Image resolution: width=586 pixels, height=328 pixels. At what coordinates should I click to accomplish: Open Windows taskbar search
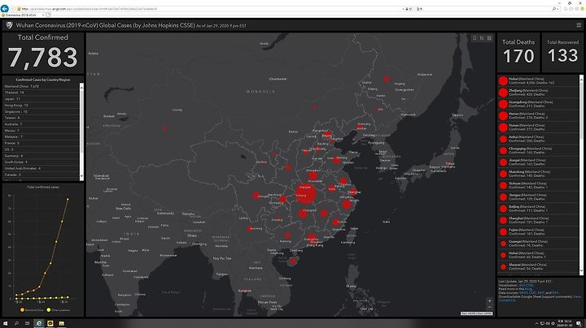pyautogui.click(x=16, y=323)
